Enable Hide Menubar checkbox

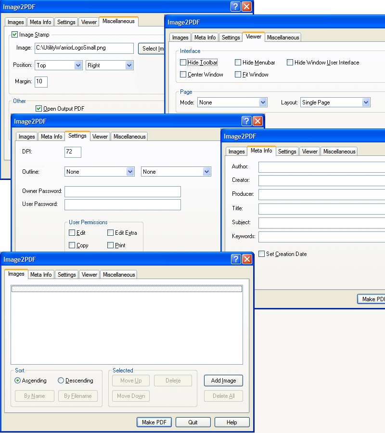point(238,63)
